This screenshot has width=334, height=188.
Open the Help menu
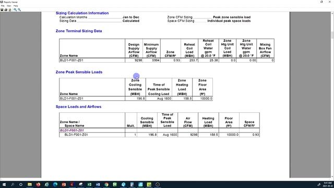tap(16, 6)
